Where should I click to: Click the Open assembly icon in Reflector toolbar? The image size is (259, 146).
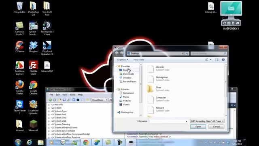click(x=60, y=100)
